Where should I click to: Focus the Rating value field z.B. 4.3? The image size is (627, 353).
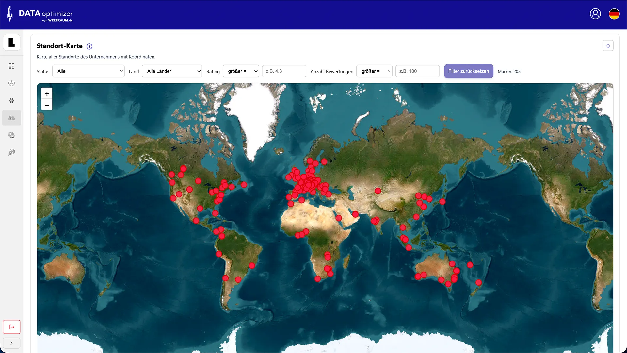[x=284, y=71]
